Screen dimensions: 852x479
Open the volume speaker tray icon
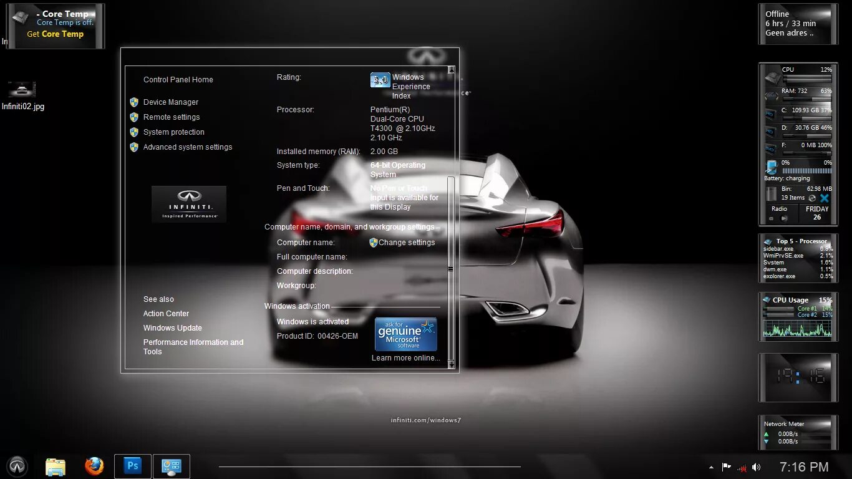757,467
